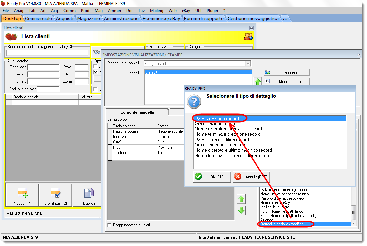The image size is (367, 246).
Task: Click the field list scroll down arrow
Action: [354, 223]
